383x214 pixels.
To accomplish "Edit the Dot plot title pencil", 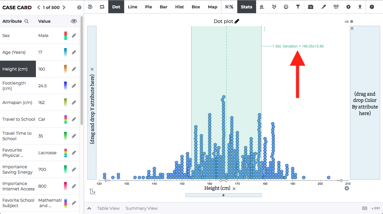I will 237,21.
